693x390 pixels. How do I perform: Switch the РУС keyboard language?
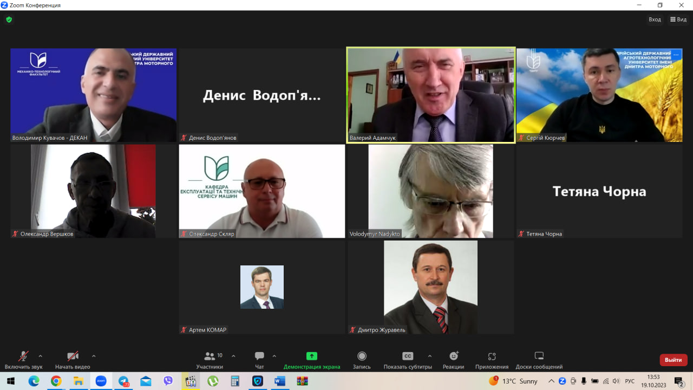point(630,381)
